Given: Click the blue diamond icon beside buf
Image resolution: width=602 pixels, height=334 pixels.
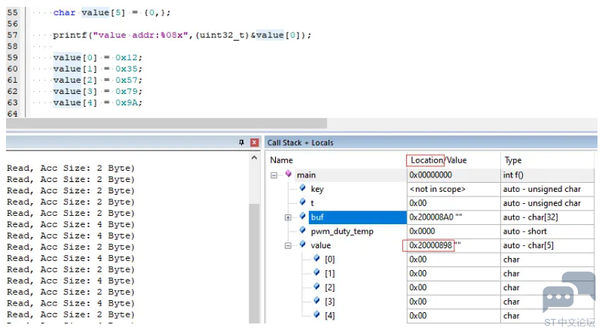Looking at the screenshot, I should pos(303,217).
